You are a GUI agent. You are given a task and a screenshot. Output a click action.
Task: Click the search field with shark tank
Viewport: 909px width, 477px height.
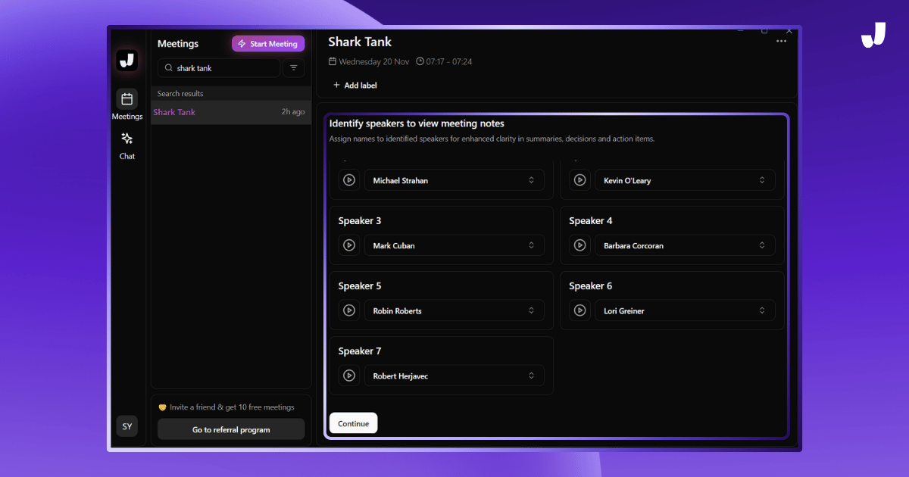click(219, 68)
